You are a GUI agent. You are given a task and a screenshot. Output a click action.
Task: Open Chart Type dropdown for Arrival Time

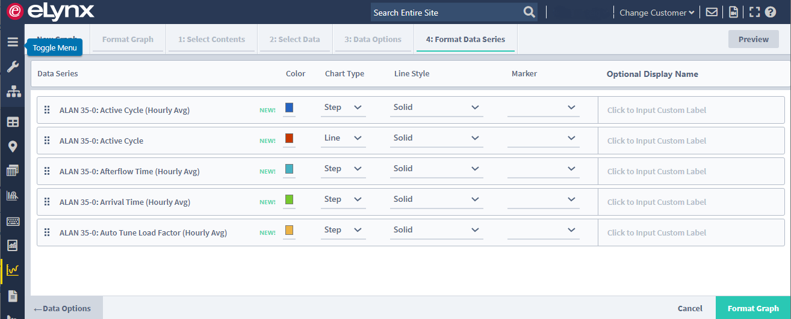(343, 199)
